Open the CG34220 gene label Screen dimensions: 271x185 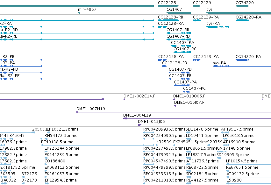click(245, 3)
